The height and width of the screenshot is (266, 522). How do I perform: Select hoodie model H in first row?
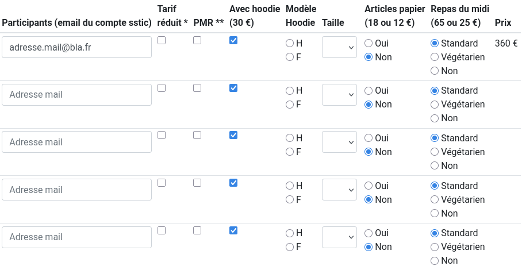click(290, 43)
